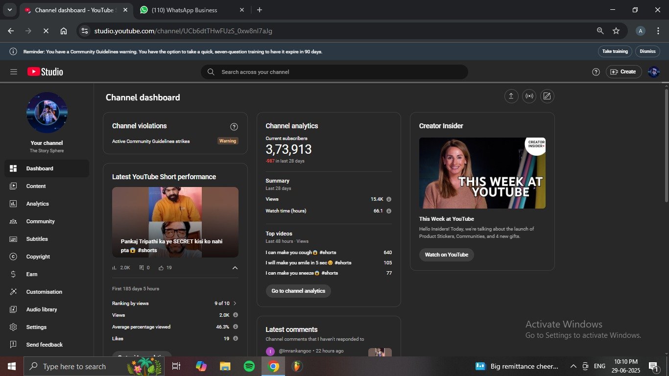The height and width of the screenshot is (376, 669).
Task: Click indicator icon next to Views 15.4K
Action: coord(389,199)
